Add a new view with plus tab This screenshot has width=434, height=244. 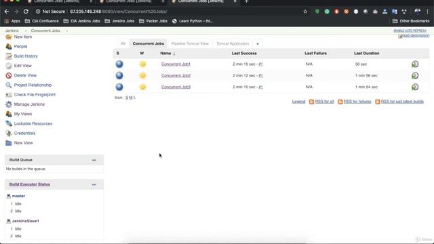[258, 43]
